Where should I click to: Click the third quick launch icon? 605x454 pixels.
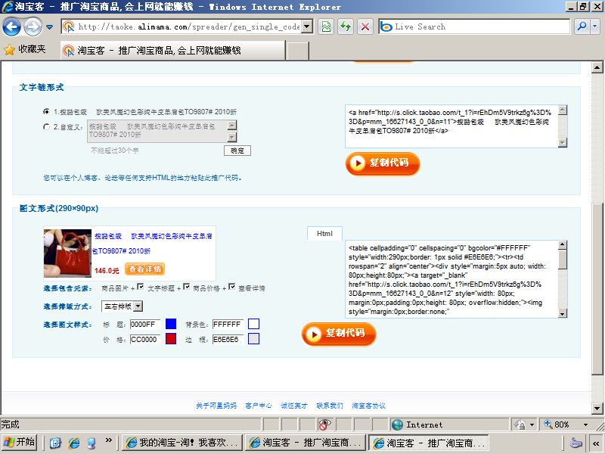click(92, 443)
